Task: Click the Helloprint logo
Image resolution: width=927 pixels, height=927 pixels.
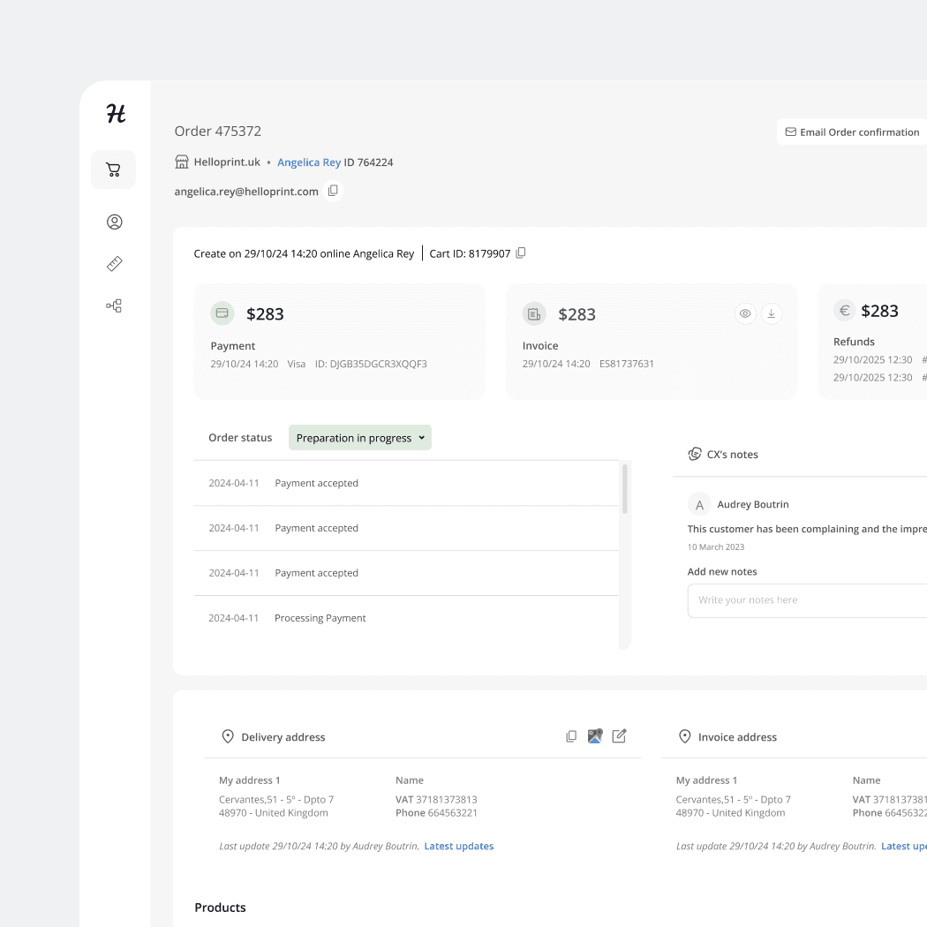Action: (x=113, y=113)
